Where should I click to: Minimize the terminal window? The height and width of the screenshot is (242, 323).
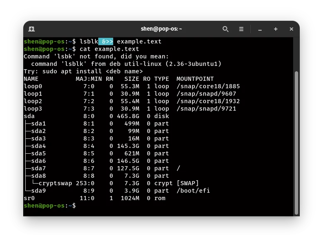tap(260, 30)
